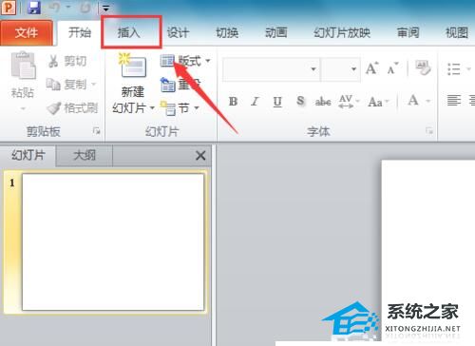Save the presentation with floppy icon
This screenshot has height=346, width=475.
[x=34, y=7]
